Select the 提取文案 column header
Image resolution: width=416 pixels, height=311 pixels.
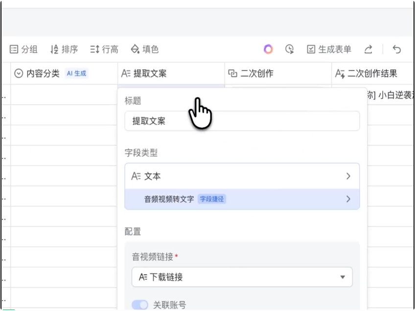tap(150, 73)
